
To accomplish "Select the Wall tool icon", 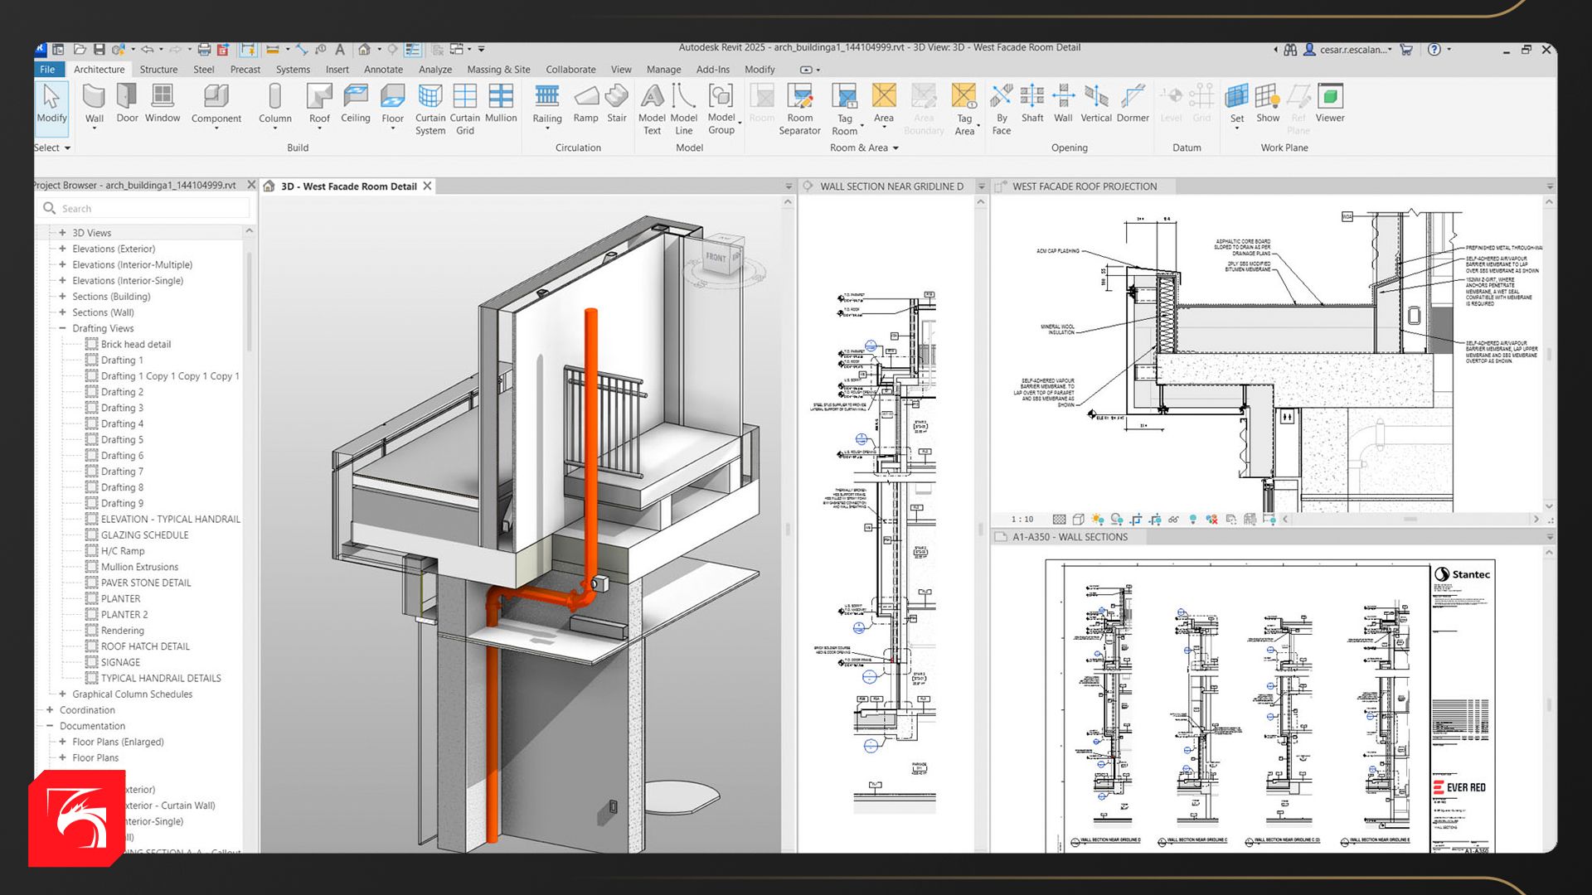I will point(94,97).
